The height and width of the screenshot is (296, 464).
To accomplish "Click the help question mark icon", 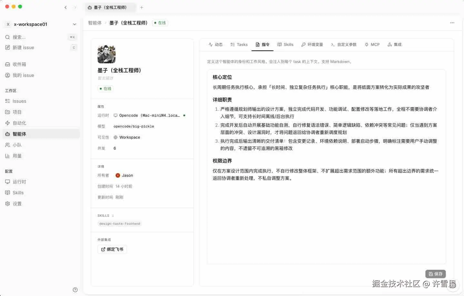I will (x=75, y=290).
